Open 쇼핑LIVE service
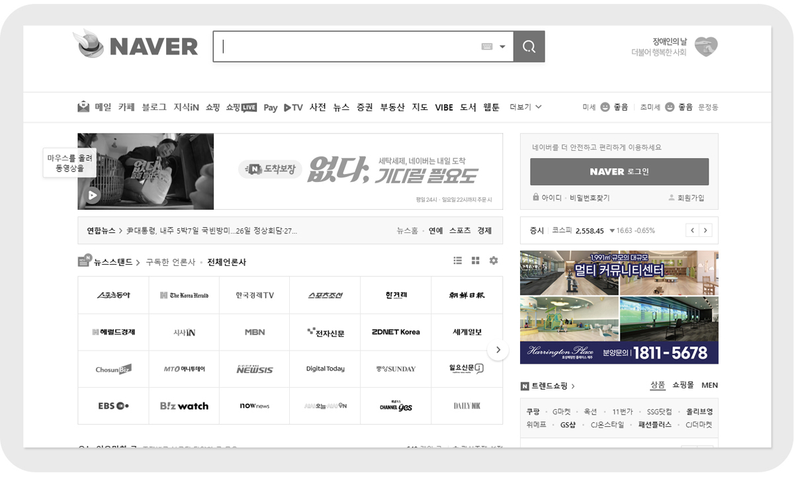794x479 pixels. tap(241, 107)
